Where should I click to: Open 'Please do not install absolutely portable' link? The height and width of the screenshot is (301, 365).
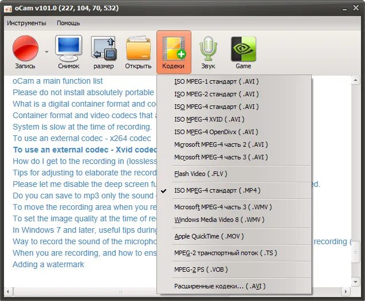tap(83, 92)
